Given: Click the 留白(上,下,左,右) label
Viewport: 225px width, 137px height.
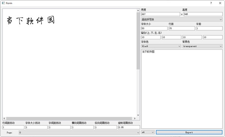Looking at the screenshot, I should click(151, 33).
